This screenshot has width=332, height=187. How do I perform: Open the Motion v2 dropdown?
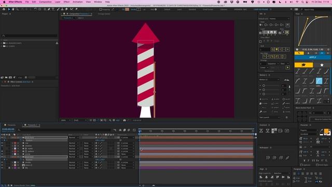tap(269, 79)
